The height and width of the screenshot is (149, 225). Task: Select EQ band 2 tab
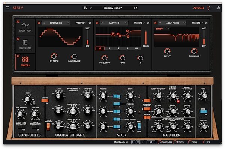coord(118,48)
